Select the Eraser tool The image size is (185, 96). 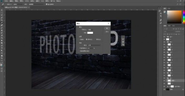coord(2,35)
